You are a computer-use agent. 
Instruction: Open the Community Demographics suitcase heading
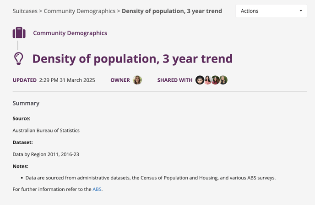tap(70, 33)
